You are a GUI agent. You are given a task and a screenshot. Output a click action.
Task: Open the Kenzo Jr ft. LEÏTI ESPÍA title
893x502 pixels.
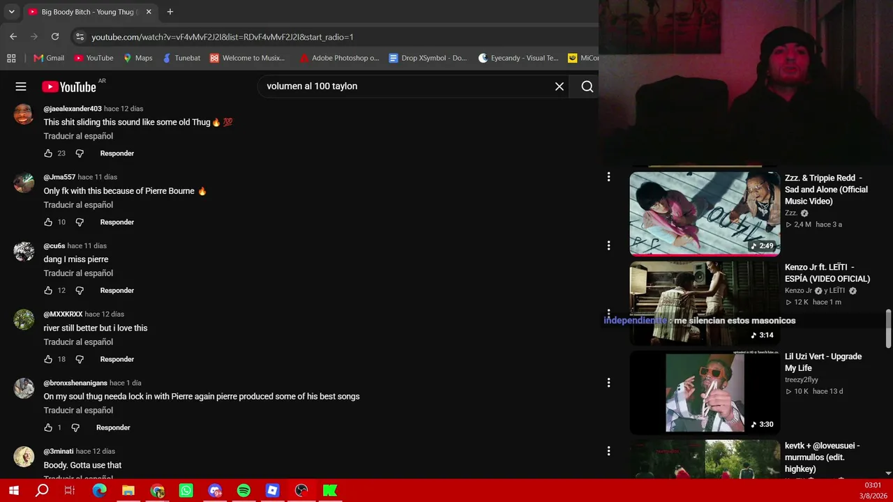[x=827, y=273]
